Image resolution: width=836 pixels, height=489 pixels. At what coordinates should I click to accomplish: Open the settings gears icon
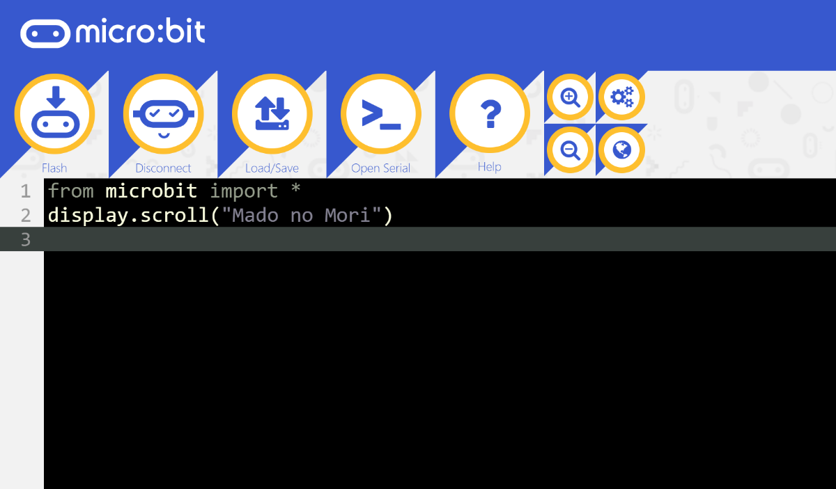click(621, 97)
